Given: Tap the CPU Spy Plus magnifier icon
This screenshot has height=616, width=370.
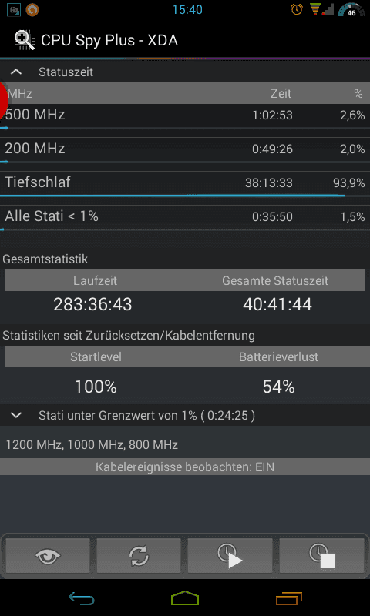Looking at the screenshot, I should 25,41.
